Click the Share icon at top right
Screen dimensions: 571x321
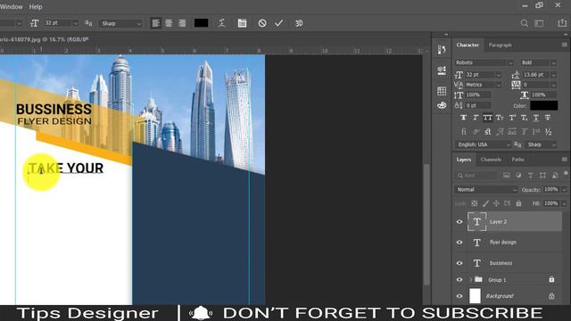(562, 23)
